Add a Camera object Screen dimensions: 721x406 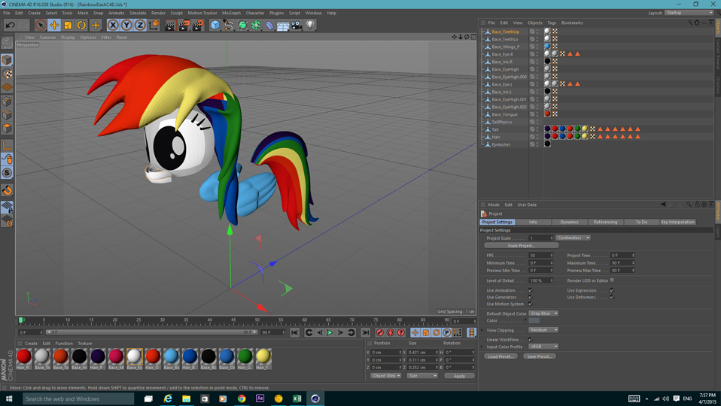pyautogui.click(x=297, y=26)
